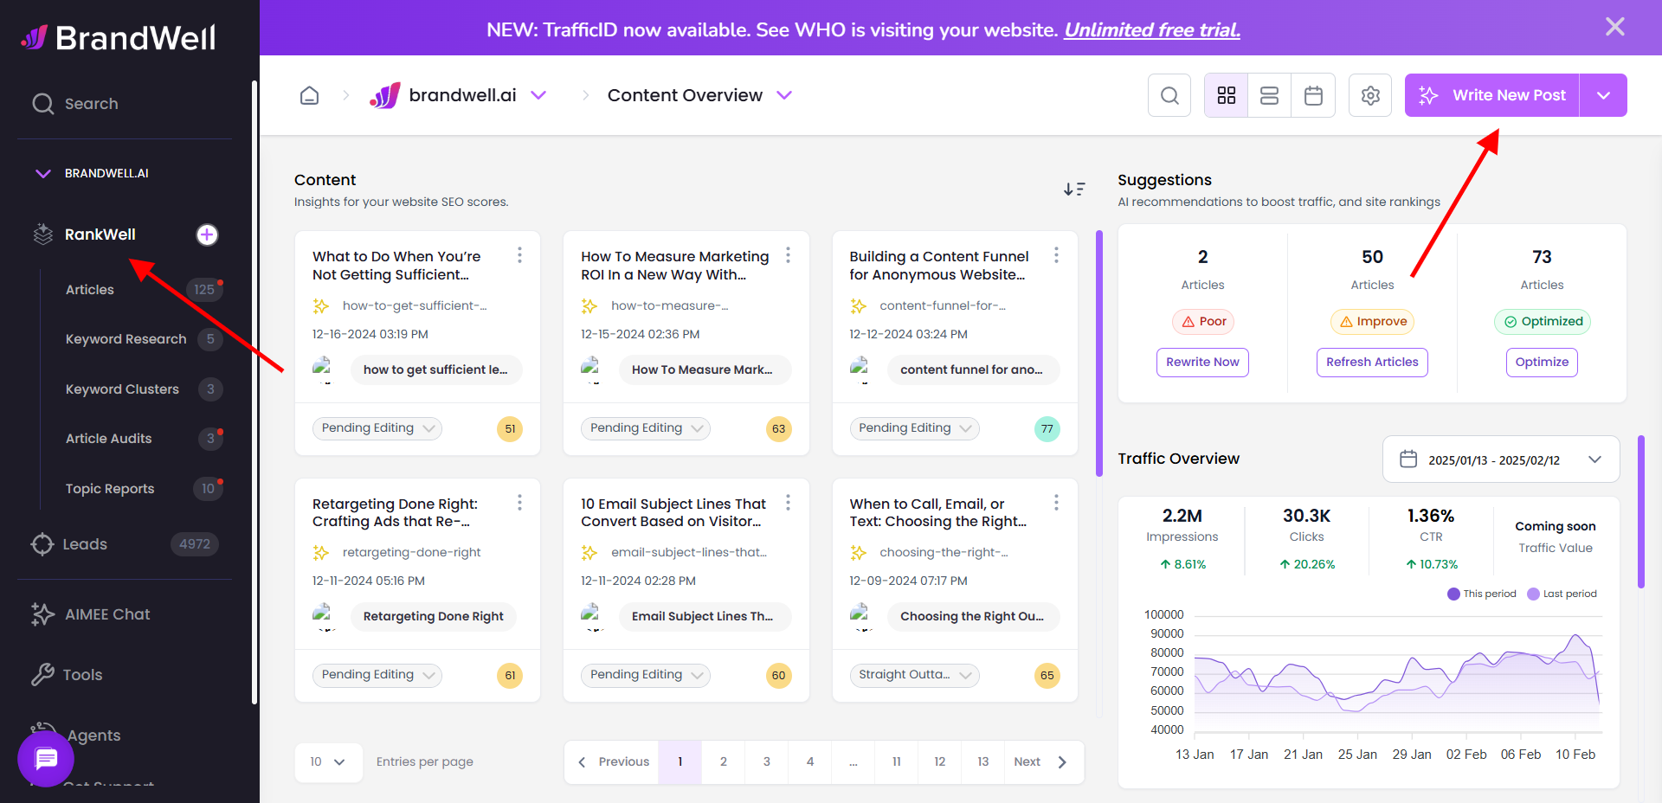Click Refresh Articles button
Viewport: 1662px width, 803px height.
click(x=1372, y=363)
